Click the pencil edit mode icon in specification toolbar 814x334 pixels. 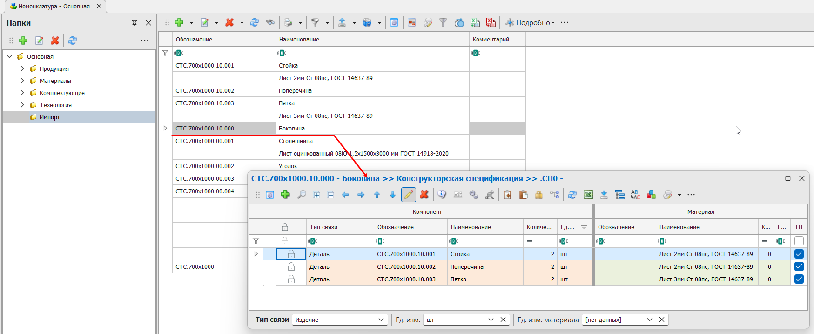408,195
